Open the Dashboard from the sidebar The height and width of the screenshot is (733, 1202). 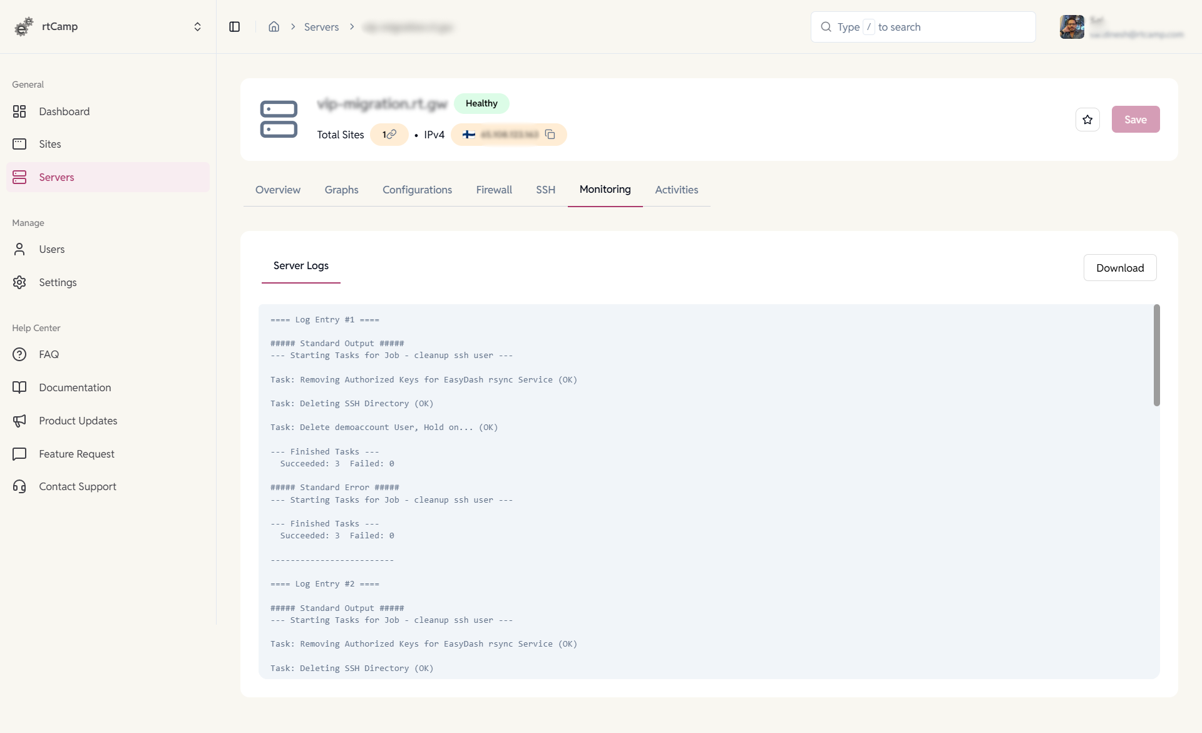click(x=64, y=111)
